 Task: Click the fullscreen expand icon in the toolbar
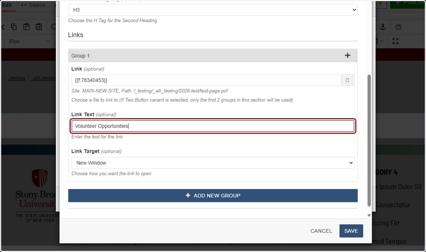click(396, 41)
